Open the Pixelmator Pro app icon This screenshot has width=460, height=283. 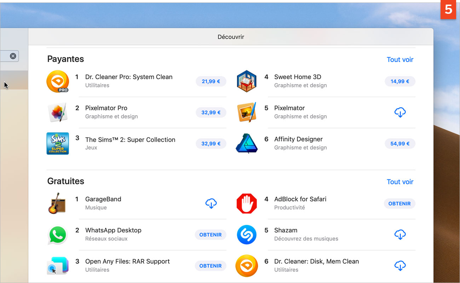click(x=58, y=112)
